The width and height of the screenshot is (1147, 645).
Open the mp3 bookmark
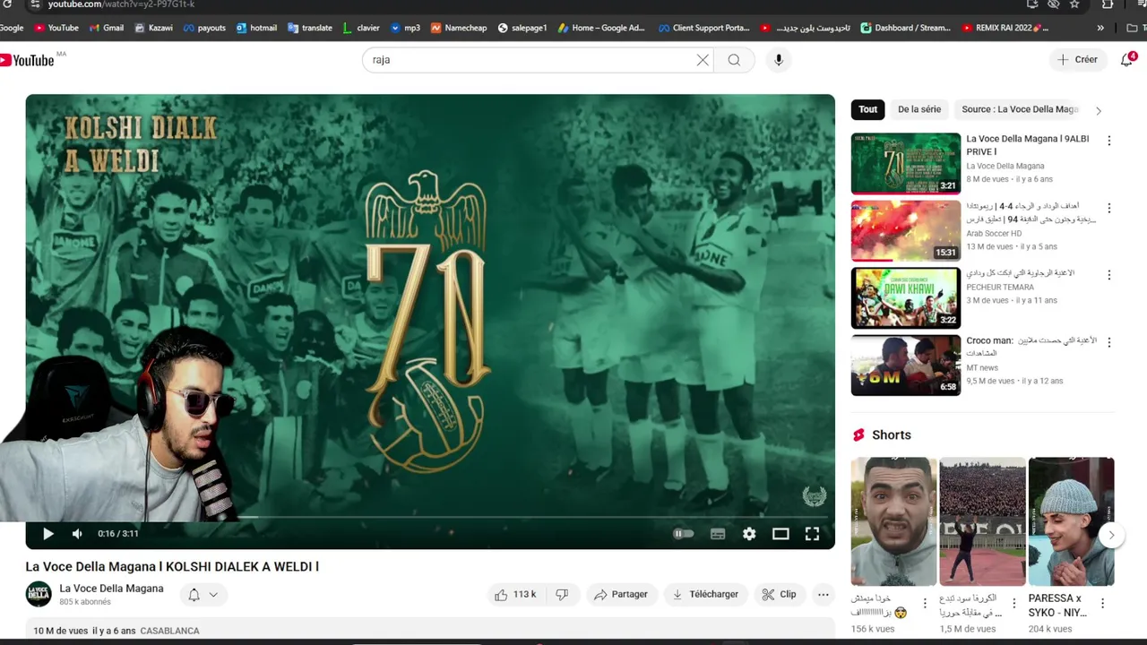(x=406, y=28)
